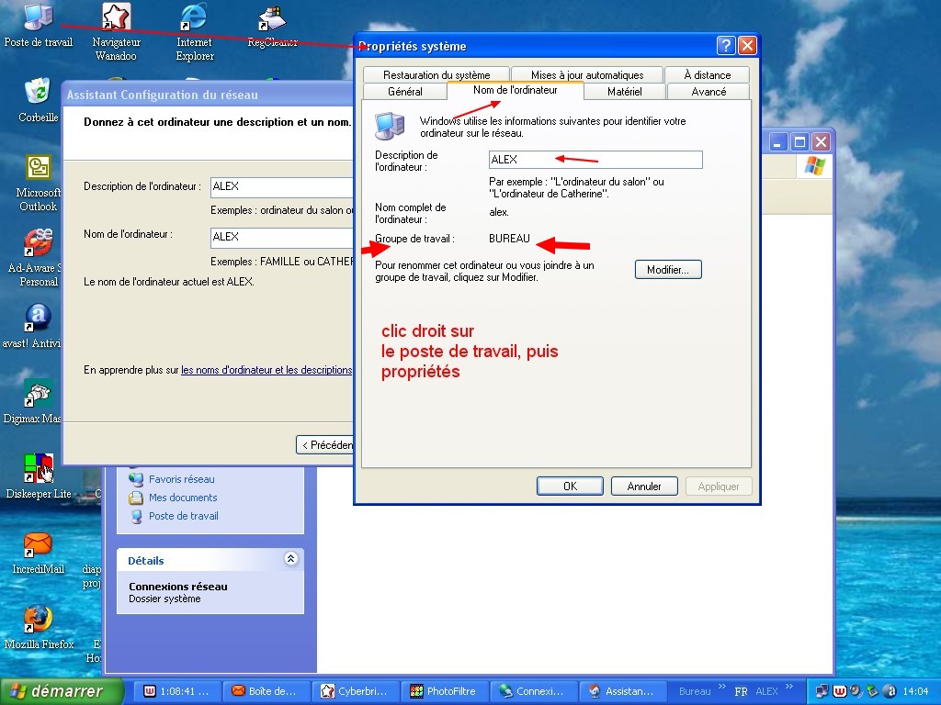Open the noms d'ordinateur et descriptions link

[x=266, y=370]
